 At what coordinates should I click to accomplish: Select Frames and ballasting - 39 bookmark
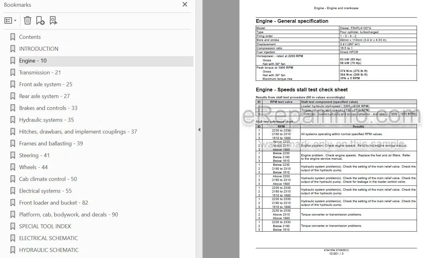(x=51, y=144)
